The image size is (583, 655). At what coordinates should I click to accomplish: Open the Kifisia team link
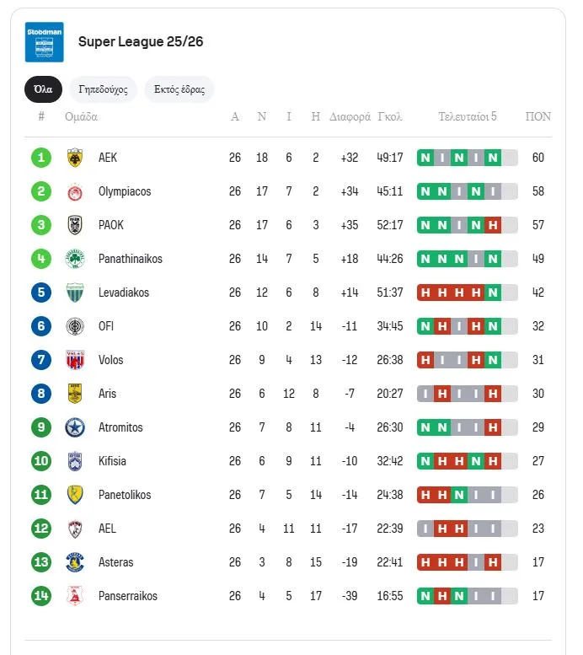tap(114, 461)
